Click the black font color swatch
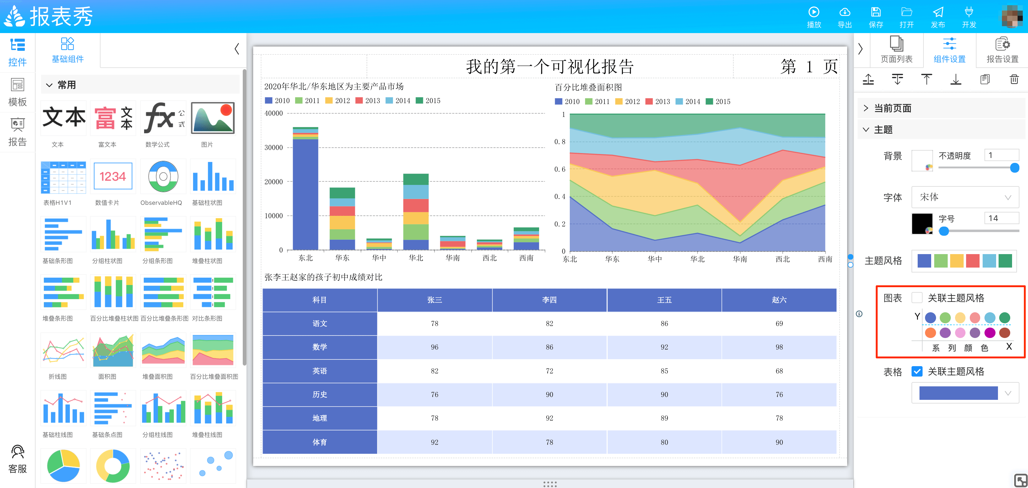1028x488 pixels. point(922,224)
